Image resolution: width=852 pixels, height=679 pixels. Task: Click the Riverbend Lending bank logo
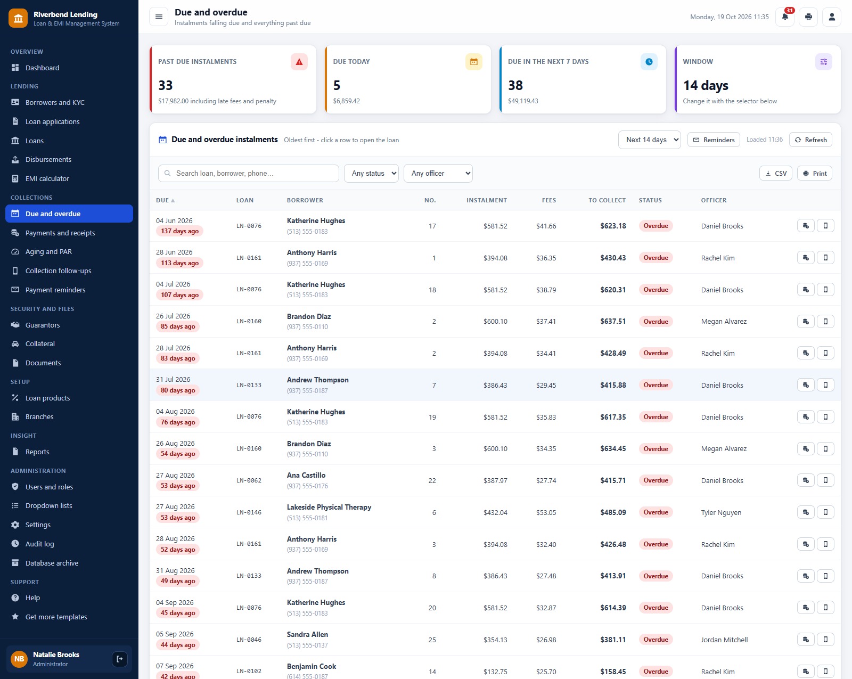click(18, 18)
